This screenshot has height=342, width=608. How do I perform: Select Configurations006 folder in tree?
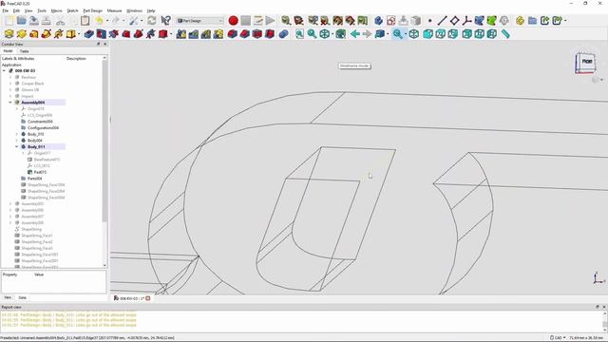point(43,127)
